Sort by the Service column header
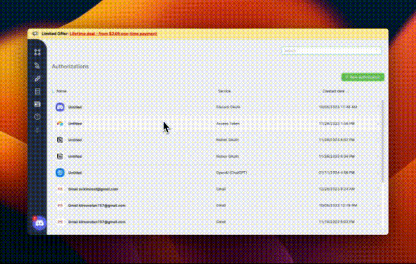Viewport: 416px width, 264px height. [x=224, y=91]
